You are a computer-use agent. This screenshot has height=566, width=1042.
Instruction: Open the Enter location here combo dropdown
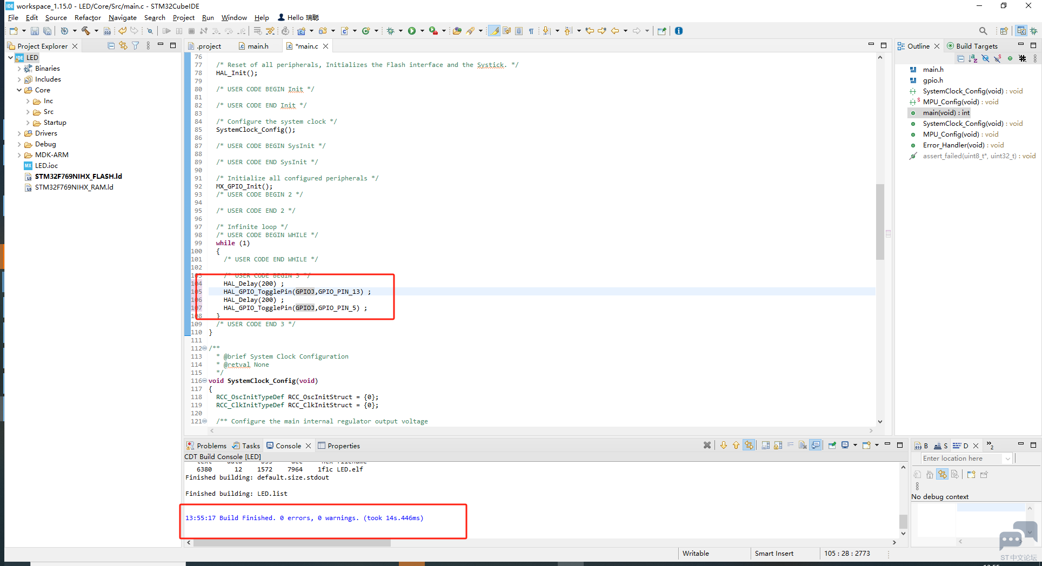point(1007,459)
